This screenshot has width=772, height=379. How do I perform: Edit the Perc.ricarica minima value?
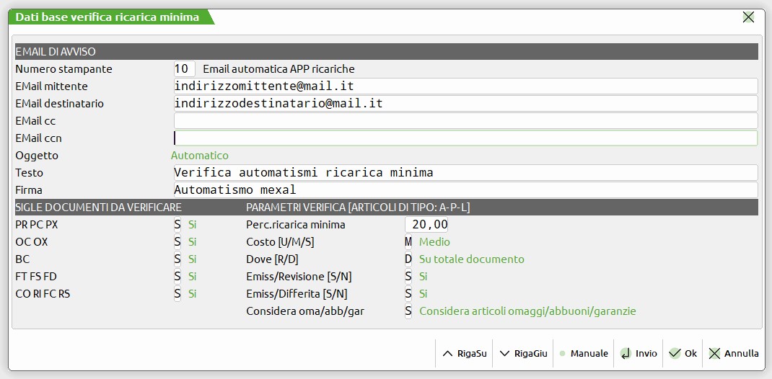431,225
